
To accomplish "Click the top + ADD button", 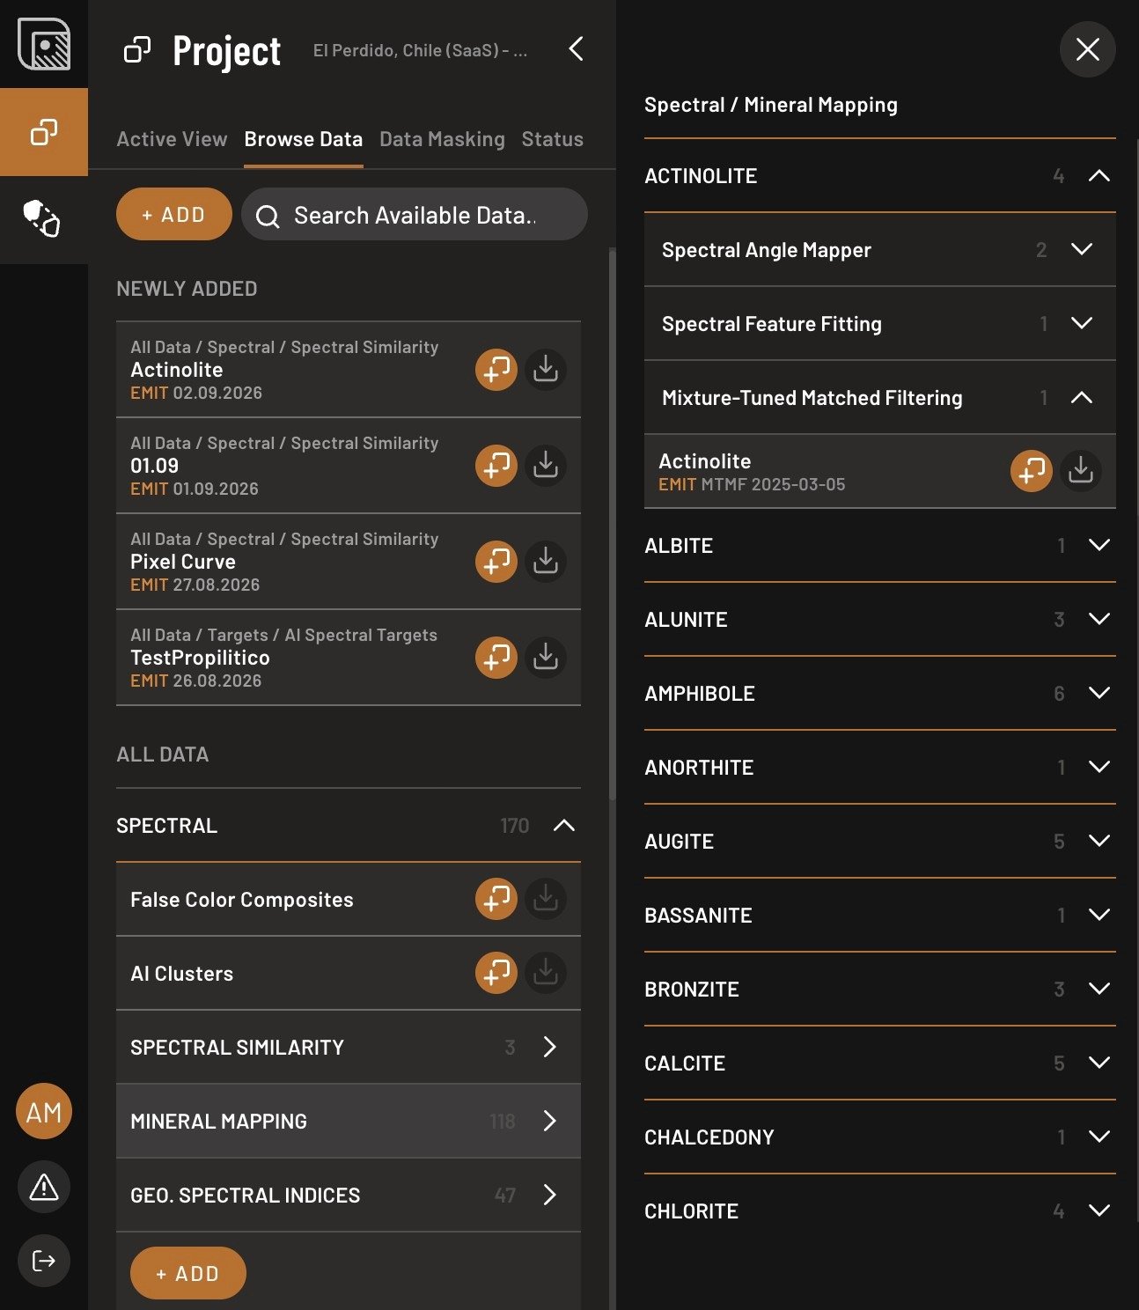I will point(174,214).
